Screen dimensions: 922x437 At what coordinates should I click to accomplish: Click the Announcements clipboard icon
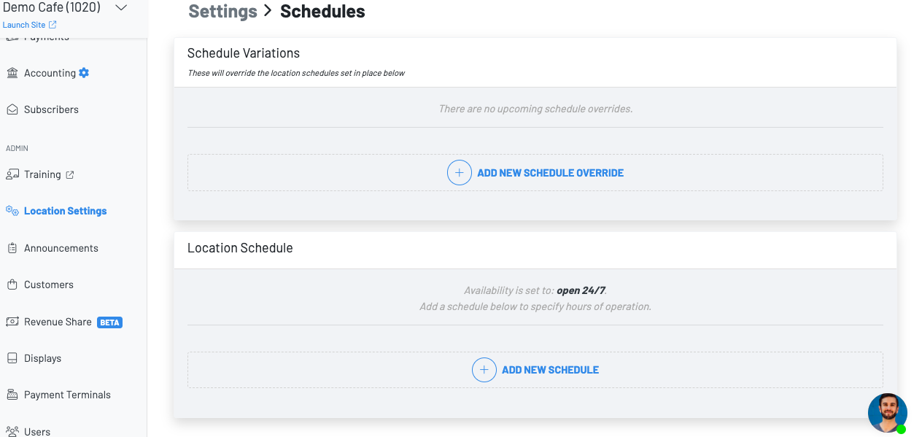pyautogui.click(x=12, y=248)
